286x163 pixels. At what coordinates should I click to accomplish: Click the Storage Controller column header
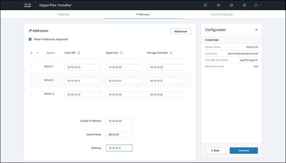point(158,53)
